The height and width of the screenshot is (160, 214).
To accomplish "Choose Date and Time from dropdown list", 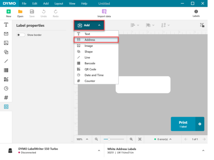I will tap(96, 75).
